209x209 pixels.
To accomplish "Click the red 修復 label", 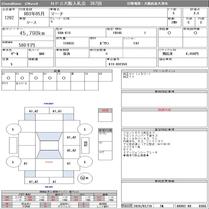I will (105, 111).
